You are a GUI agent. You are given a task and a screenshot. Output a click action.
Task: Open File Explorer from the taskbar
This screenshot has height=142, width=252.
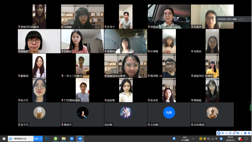pos(64,139)
